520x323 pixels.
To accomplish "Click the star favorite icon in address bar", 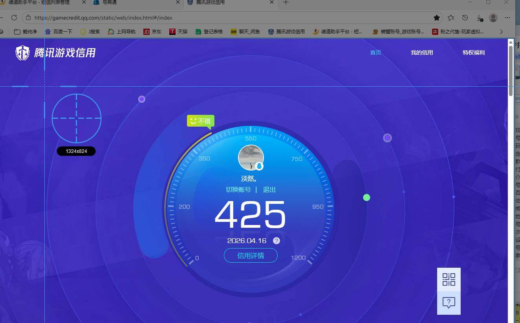I will (x=436, y=18).
